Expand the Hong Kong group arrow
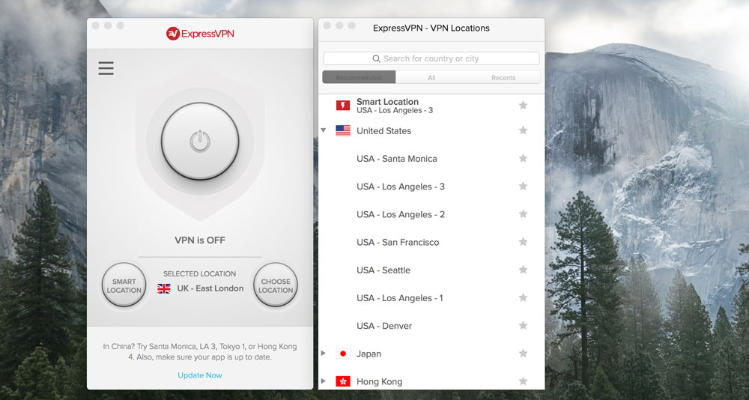Image resolution: width=749 pixels, height=400 pixels. point(324,381)
